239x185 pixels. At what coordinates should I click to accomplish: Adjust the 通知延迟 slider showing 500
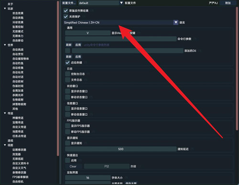(x=121, y=149)
